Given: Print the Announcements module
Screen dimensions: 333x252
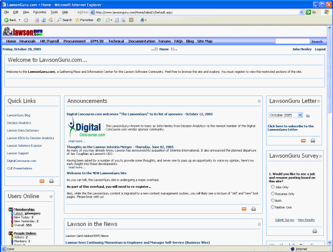Looking at the screenshot, I should (x=253, y=209).
